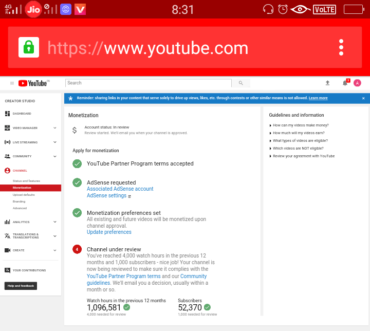Click the check next to subscribers count
Screen dimensions: 370x331
pos(207,307)
